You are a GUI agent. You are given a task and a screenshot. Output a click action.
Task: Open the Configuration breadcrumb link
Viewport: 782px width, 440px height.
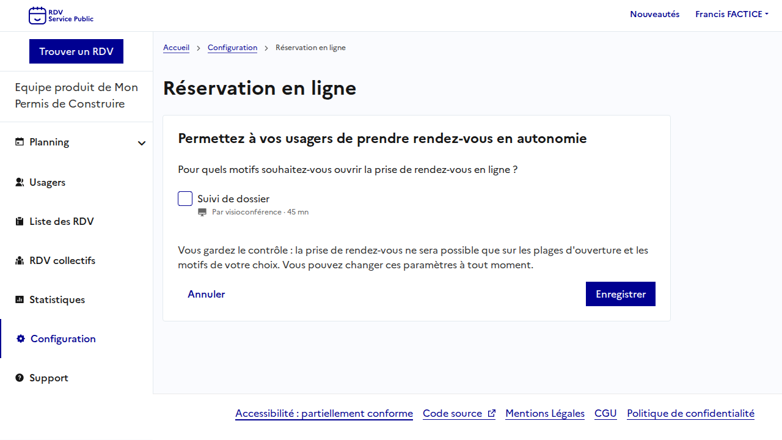point(232,48)
